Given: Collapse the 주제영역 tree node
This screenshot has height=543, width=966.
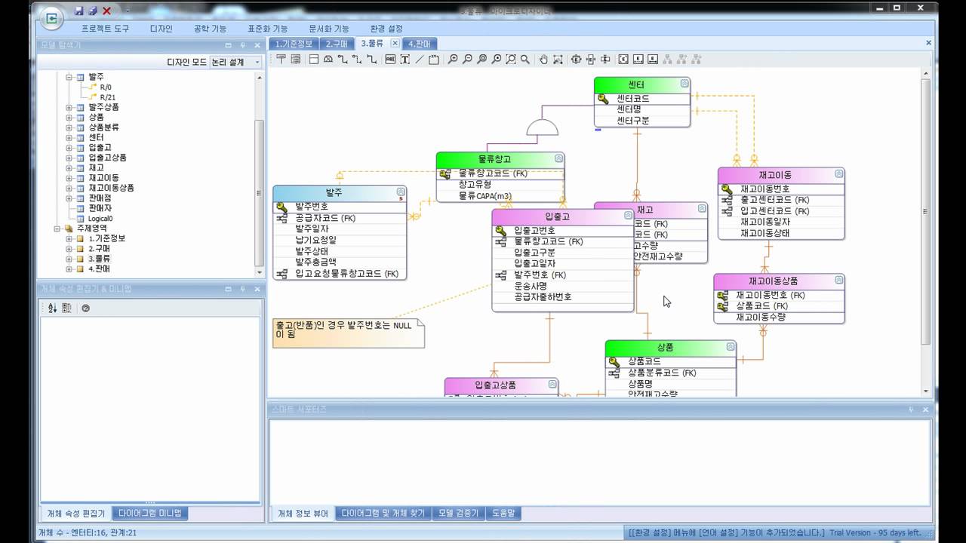Looking at the screenshot, I should tap(58, 228).
